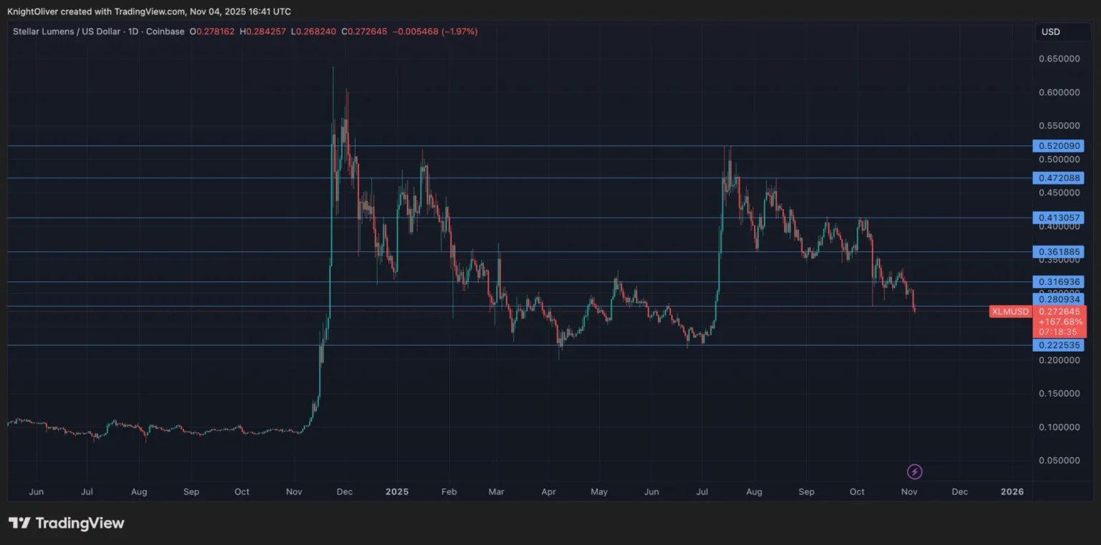Click the -1.97% change percentage

coord(459,32)
